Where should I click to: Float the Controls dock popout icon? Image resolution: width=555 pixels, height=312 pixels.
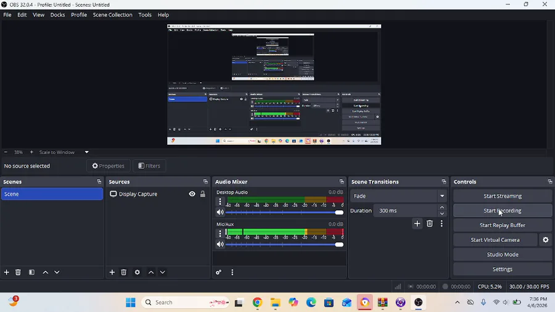click(x=549, y=181)
